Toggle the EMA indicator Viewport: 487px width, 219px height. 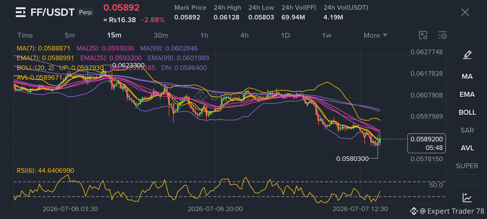(467, 94)
